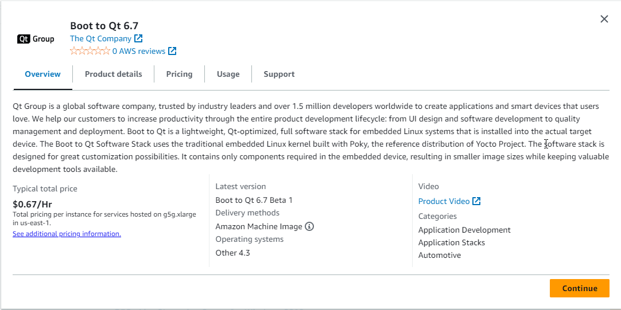Screen dimensions: 621x310
Task: Click the Qt Group logo
Action: coord(36,39)
